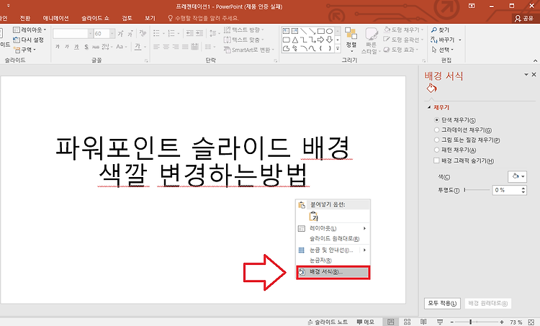This screenshot has height=326, width=540.
Task: Switch to reading view in status bar
Action: (x=423, y=322)
